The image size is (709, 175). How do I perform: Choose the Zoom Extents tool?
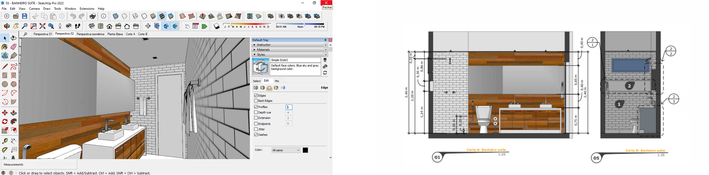click(43, 26)
